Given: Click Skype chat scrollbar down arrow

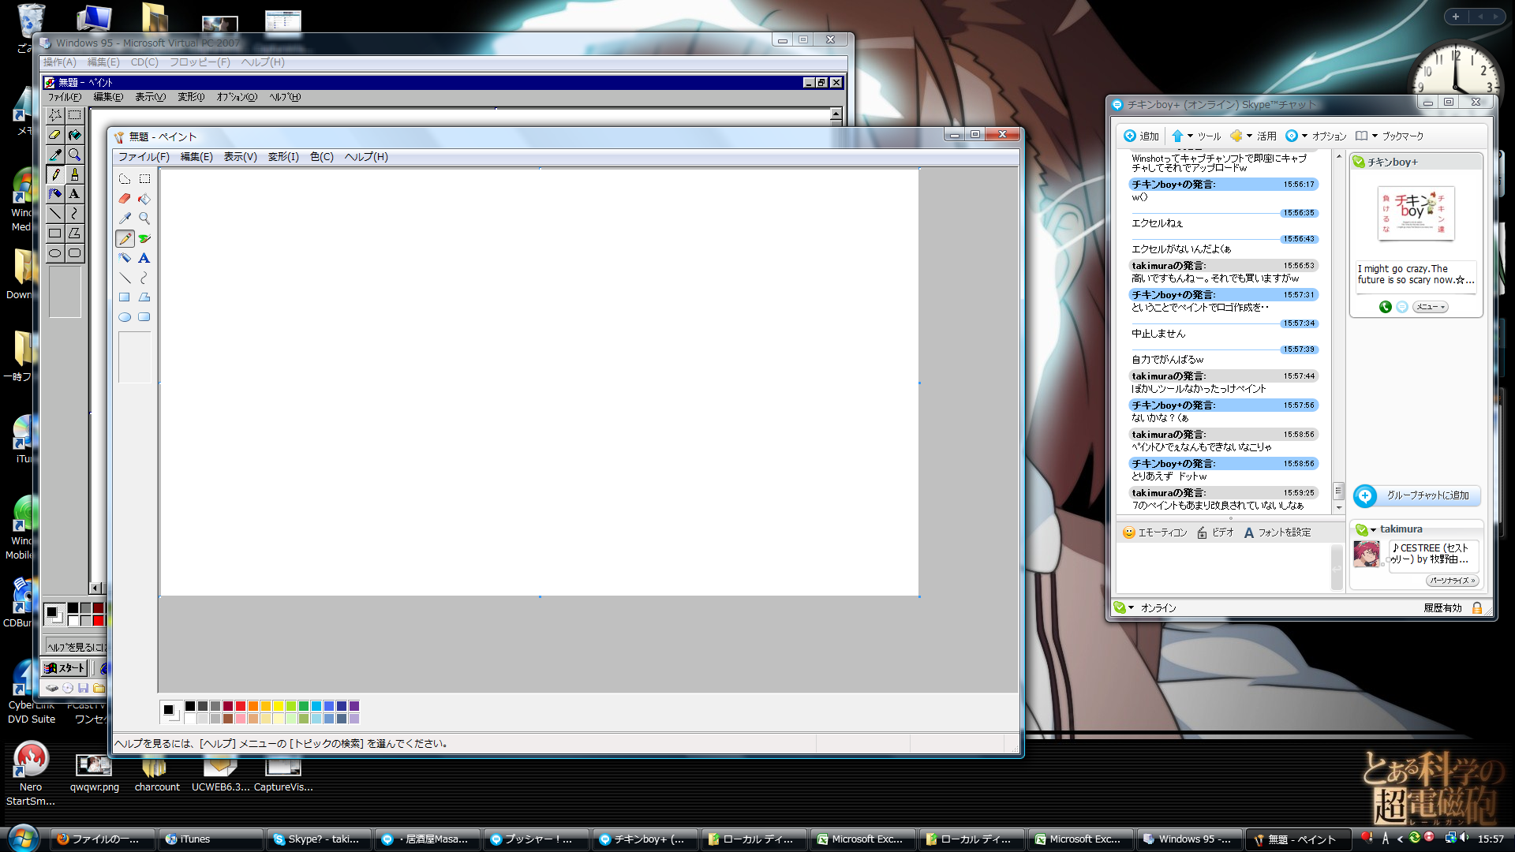Looking at the screenshot, I should (x=1338, y=508).
